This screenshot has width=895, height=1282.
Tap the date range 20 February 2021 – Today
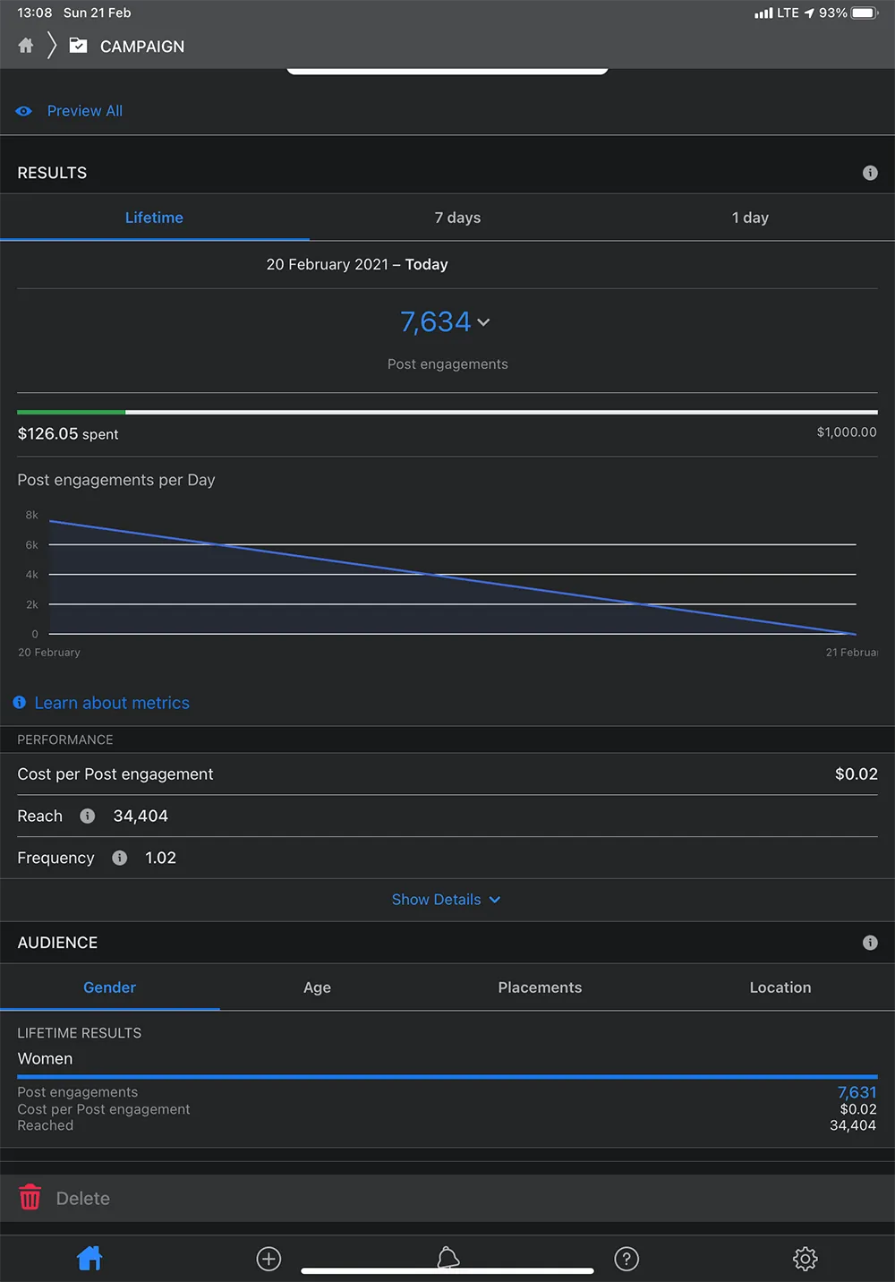click(x=357, y=265)
